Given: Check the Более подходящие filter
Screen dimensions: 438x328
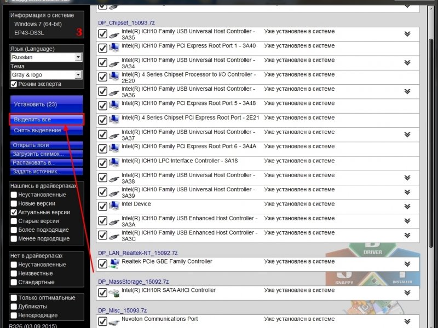Looking at the screenshot, I should coord(14,230).
